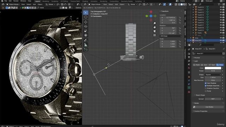Set light type to Point
Image resolution: width=226 pixels, height=127 pixels.
pyautogui.click(x=197, y=65)
